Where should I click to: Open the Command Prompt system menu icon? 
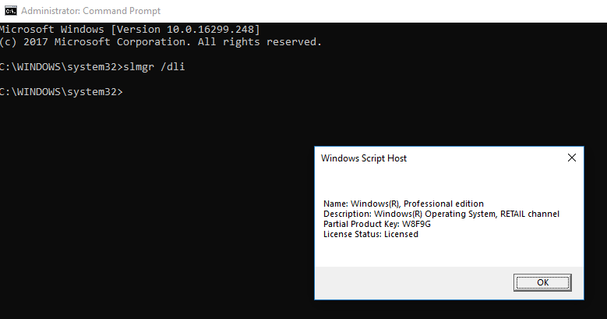pyautogui.click(x=11, y=11)
